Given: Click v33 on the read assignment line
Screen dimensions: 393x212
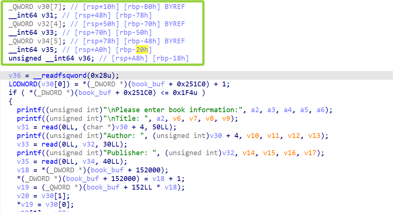Looking at the screenshot, I should coord(23,144).
